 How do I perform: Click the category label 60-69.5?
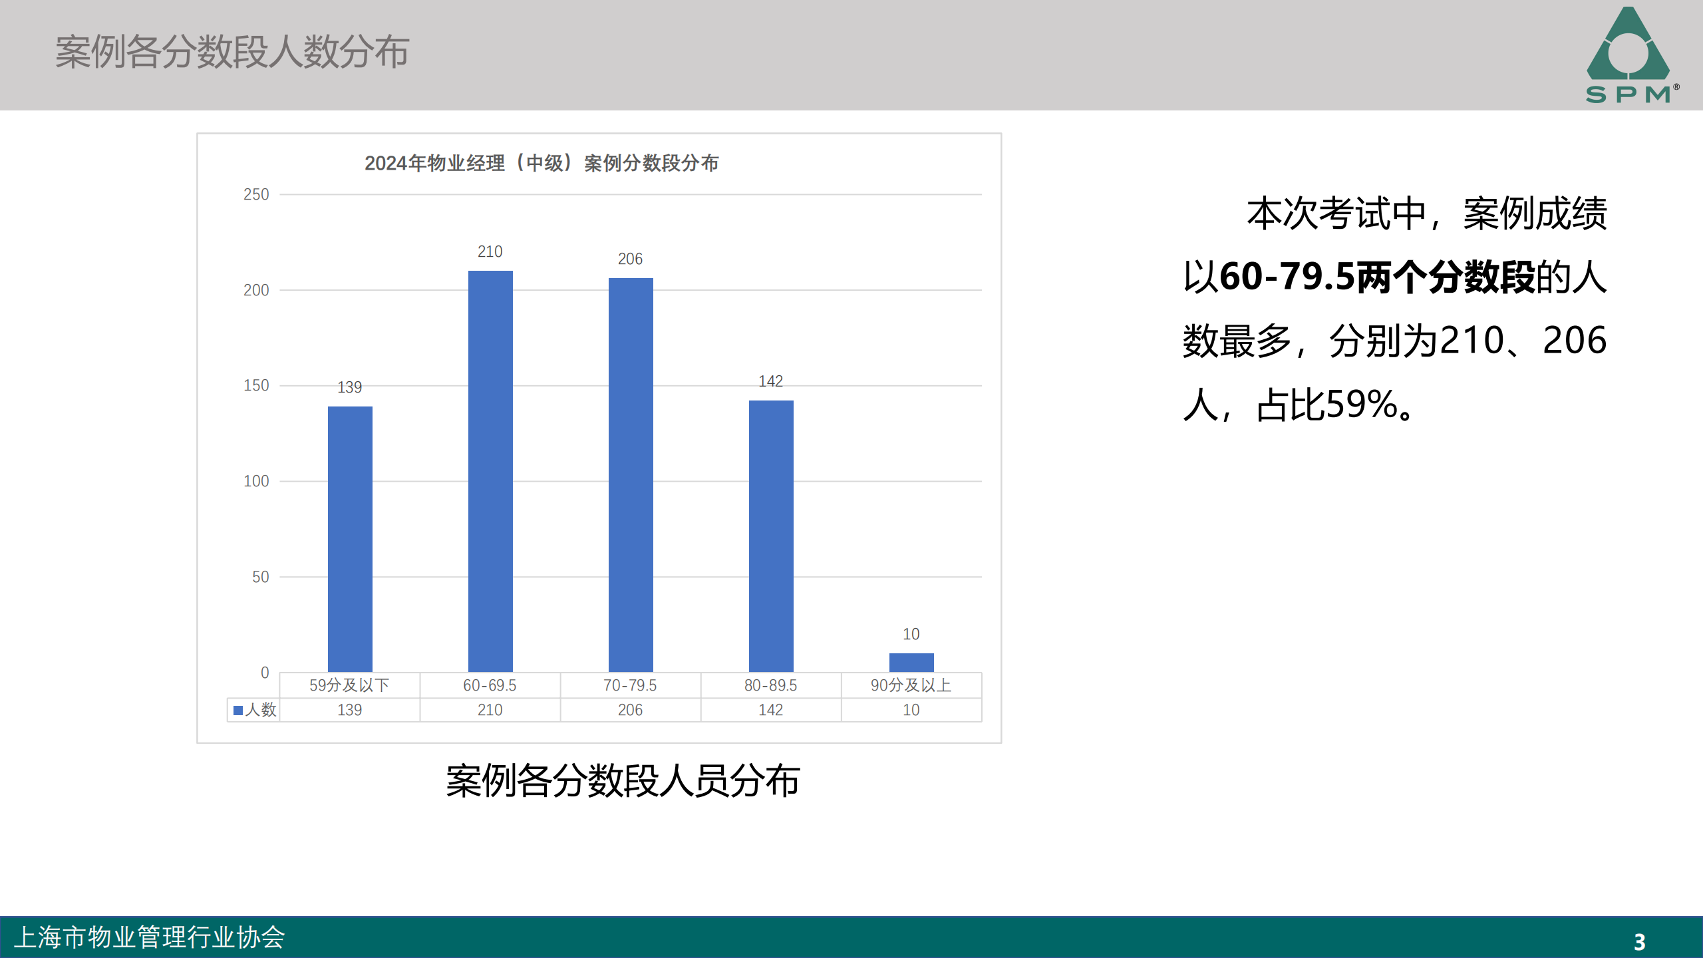tap(490, 685)
